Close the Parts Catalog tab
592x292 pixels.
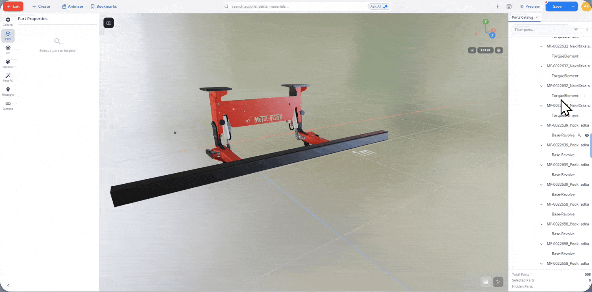[537, 17]
